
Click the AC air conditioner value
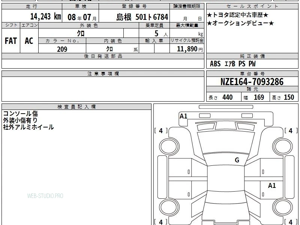pos(29,41)
